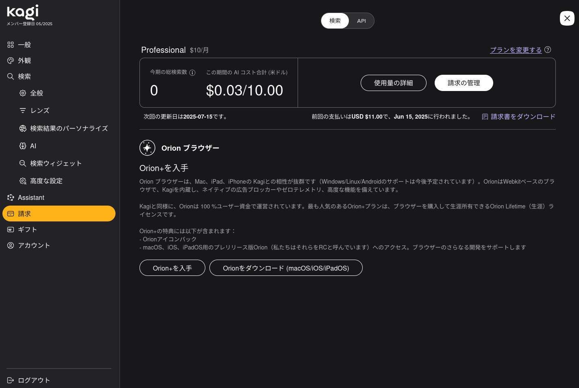Screen dimensions: 579x388
Task: Click Orion+を入手 button
Action: (x=172, y=268)
